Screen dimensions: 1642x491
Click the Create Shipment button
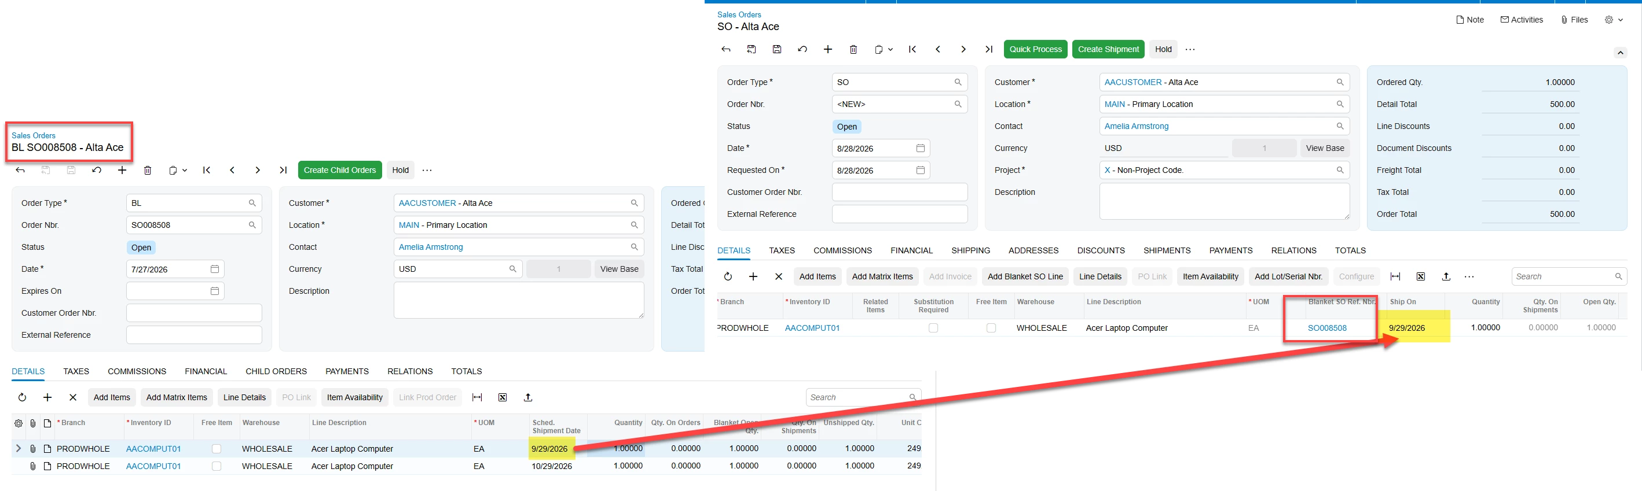click(x=1108, y=49)
